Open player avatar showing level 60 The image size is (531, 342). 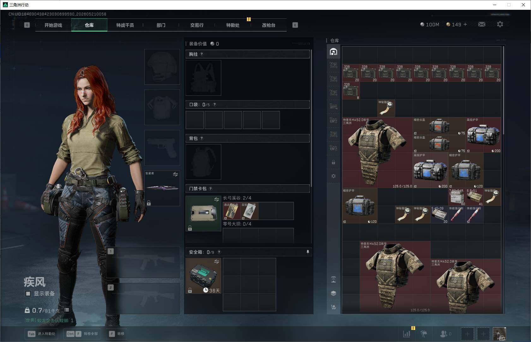[499, 334]
